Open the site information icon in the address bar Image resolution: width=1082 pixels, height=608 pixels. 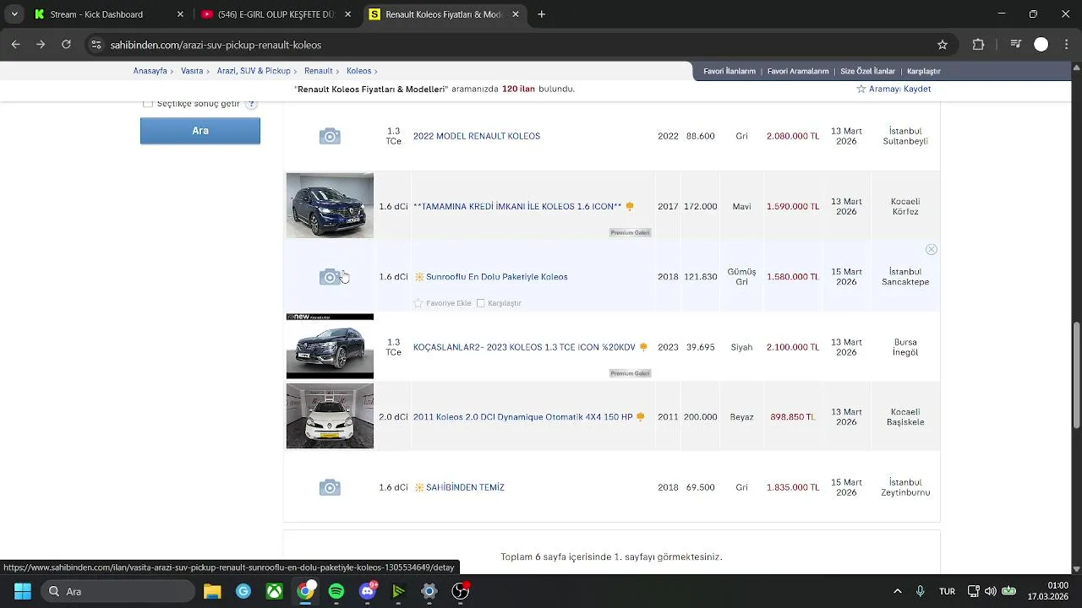tap(96, 45)
